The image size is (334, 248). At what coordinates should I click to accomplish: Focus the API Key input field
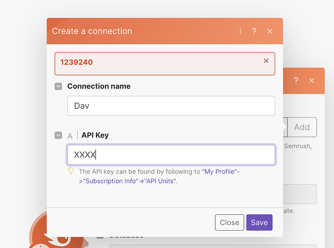[171, 155]
